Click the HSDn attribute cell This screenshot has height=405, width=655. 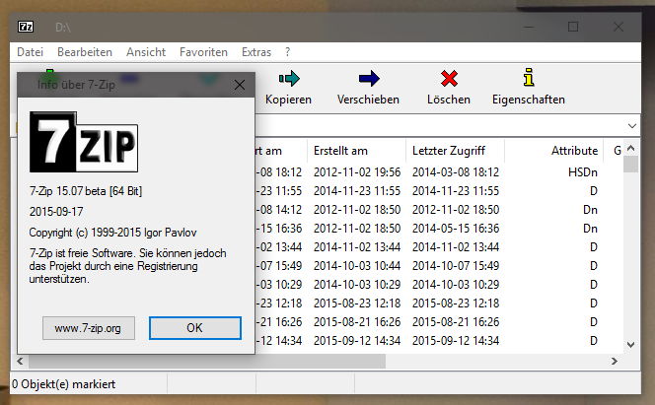(583, 172)
